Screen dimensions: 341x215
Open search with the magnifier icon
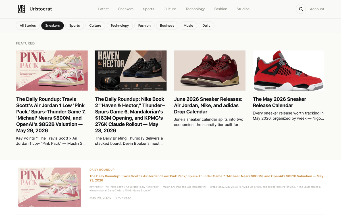[x=301, y=9]
